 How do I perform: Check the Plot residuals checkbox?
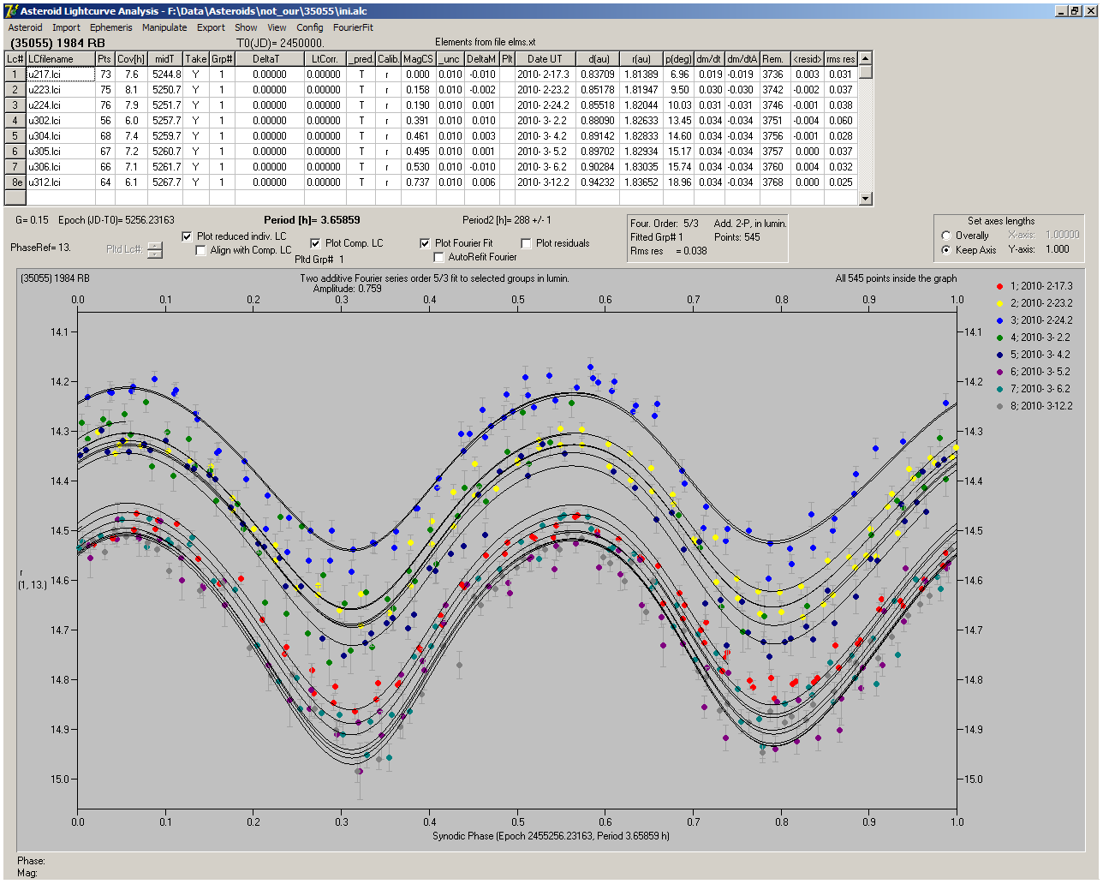[x=526, y=243]
